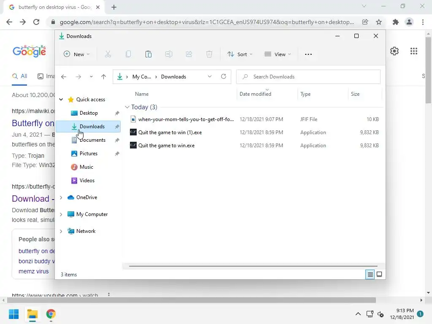Image resolution: width=432 pixels, height=324 pixels.
Task: Show hidden system tray icons
Action: click(x=358, y=314)
